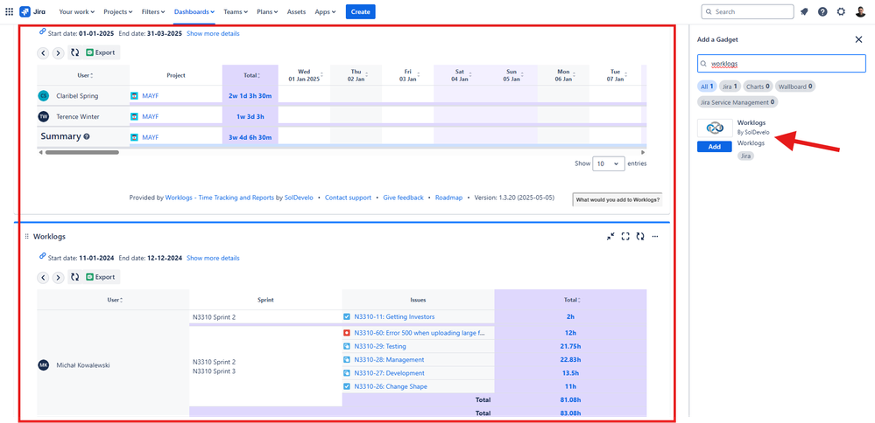The width and height of the screenshot is (875, 423).
Task: Open the Roadmap link
Action: (x=448, y=197)
